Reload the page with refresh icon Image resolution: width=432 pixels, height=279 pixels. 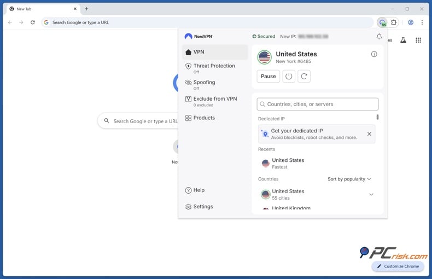point(32,22)
